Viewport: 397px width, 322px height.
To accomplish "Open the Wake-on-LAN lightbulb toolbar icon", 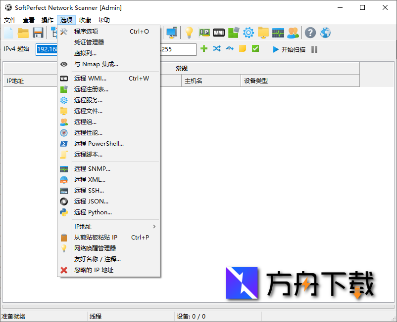I will [190, 33].
